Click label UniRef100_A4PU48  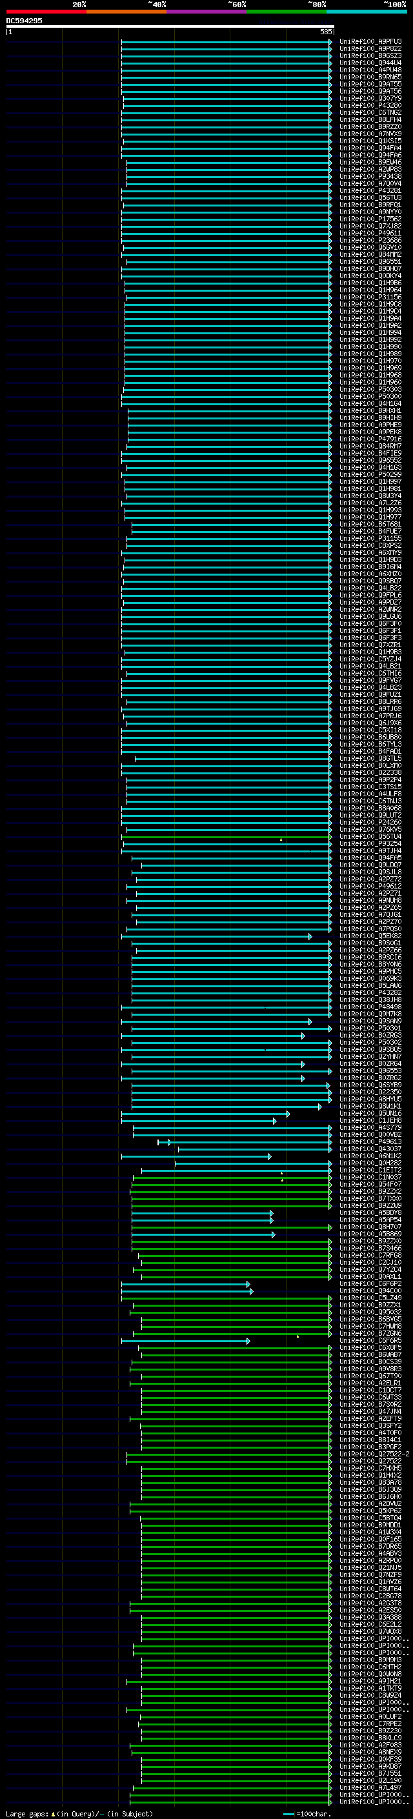pos(370,70)
